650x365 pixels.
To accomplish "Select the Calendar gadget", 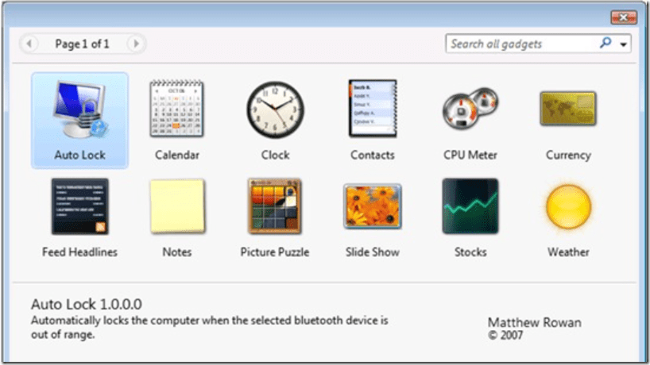I will 177,109.
